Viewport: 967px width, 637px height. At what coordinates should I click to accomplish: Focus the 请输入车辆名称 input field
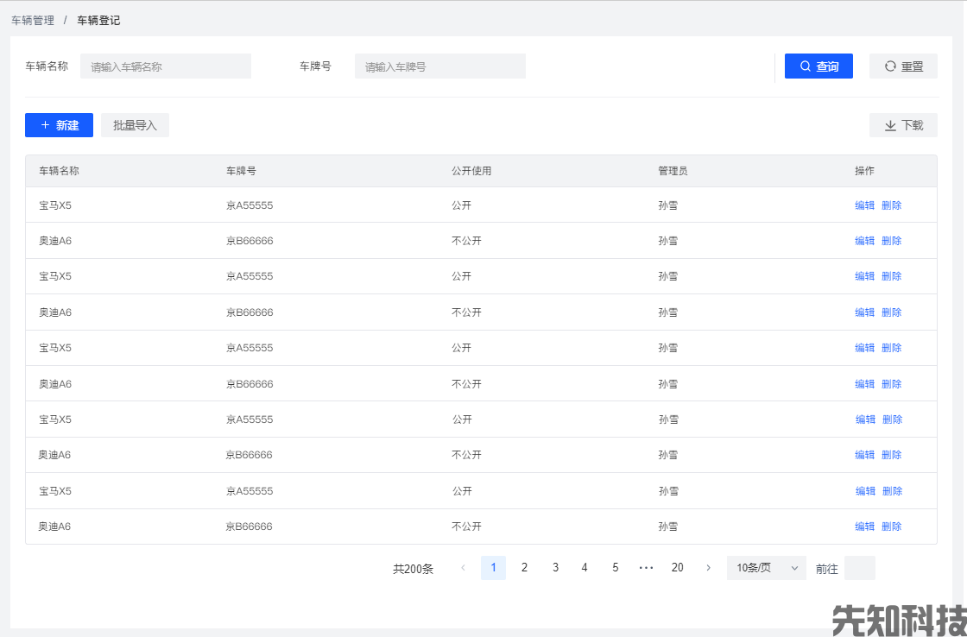pos(165,66)
